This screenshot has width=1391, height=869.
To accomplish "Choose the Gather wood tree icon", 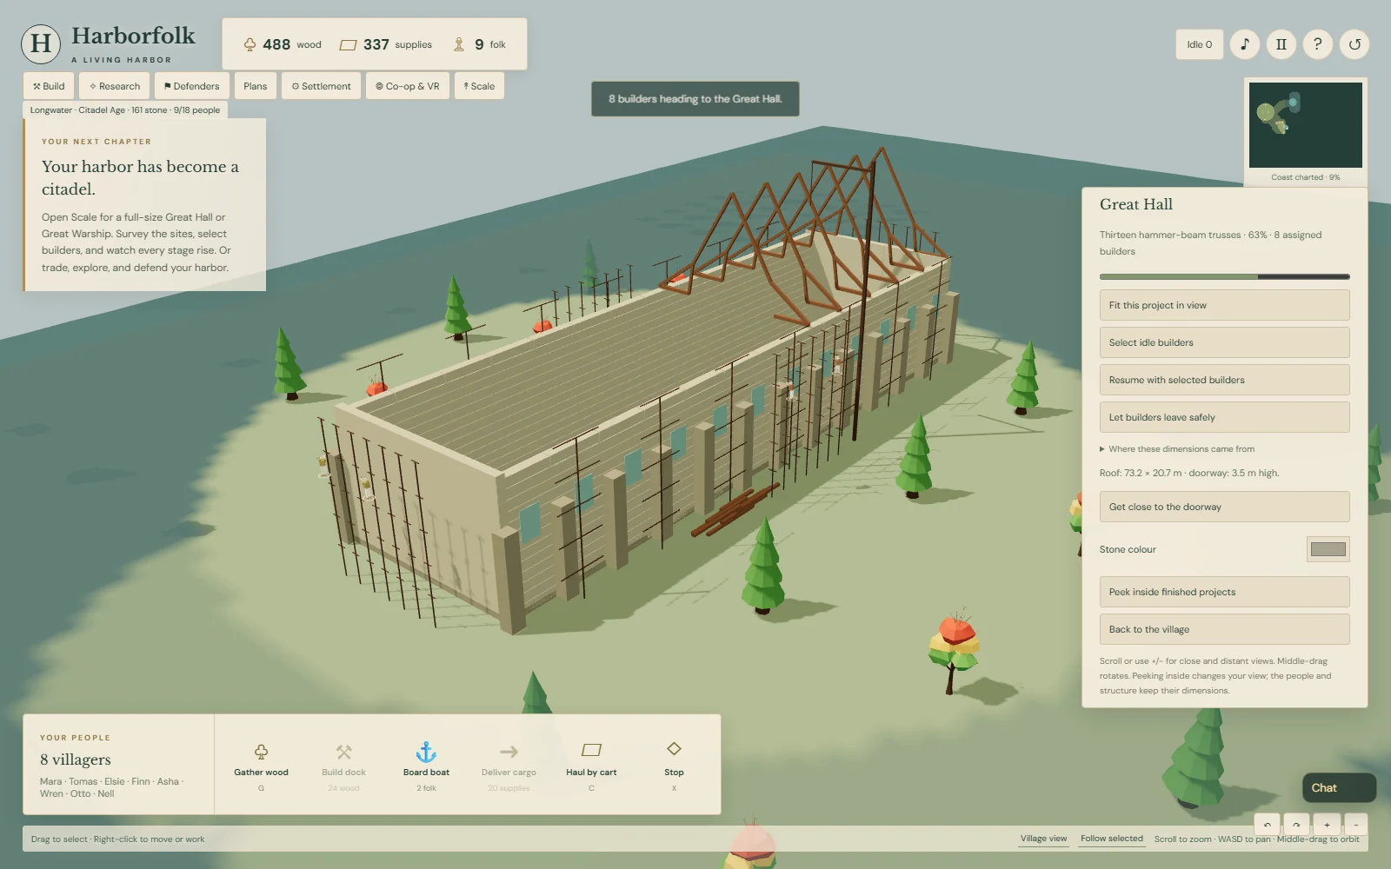I will 261,752.
